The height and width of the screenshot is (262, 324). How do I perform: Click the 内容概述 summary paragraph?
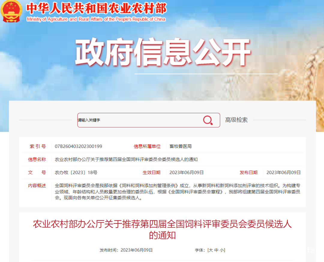coord(177,192)
